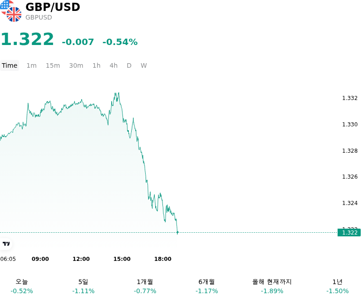
Task: Select the D daily interval
Action: click(129, 65)
